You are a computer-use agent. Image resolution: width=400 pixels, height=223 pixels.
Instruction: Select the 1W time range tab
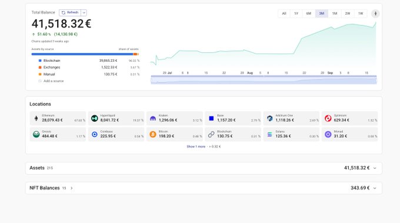(361, 14)
